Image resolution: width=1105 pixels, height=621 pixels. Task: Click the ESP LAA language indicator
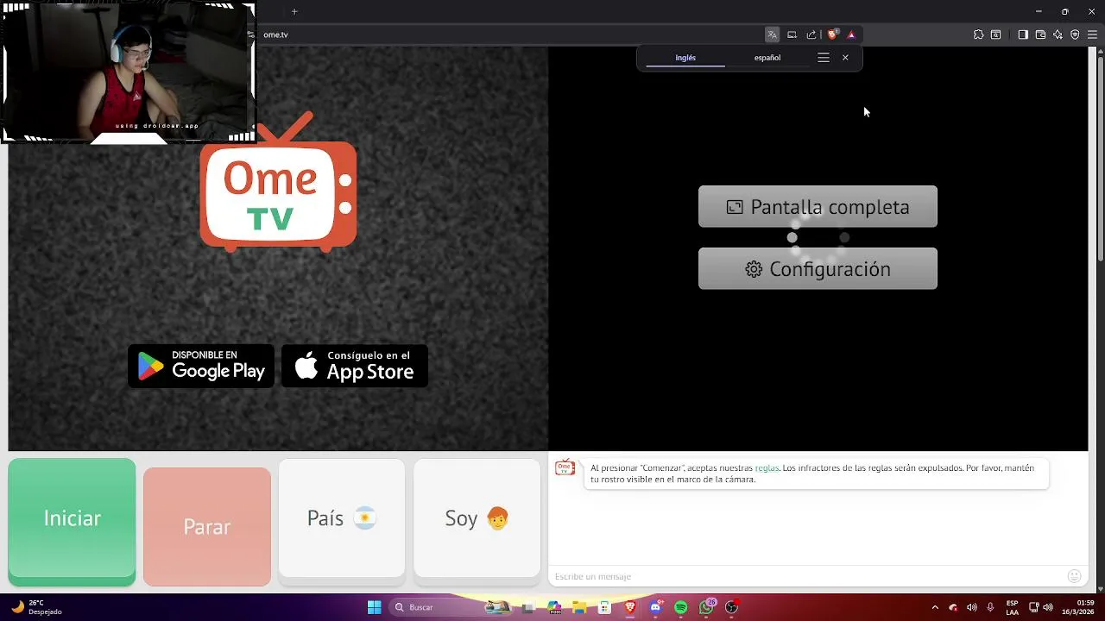point(1012,607)
